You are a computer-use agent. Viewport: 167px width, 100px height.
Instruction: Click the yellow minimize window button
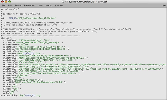coord(6,2)
